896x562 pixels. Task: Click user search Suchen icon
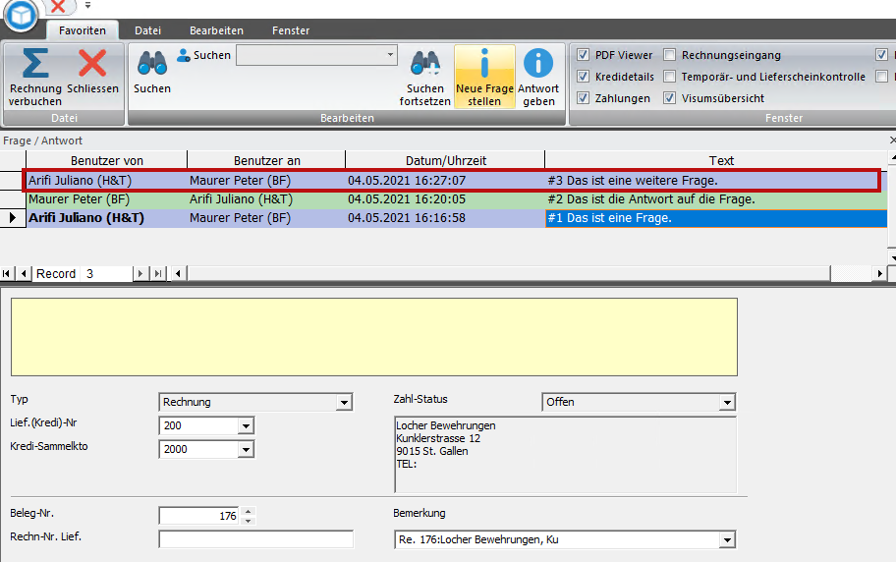pyautogui.click(x=184, y=55)
